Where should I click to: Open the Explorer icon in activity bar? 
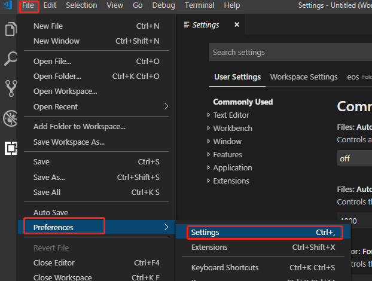coord(11,29)
